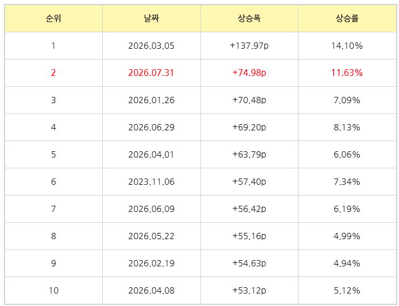The height and width of the screenshot is (306, 399).
Task: Select the date 2026.03.05 cell
Action: (152, 46)
